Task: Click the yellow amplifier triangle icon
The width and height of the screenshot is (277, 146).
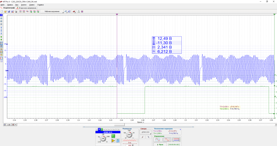Action: tap(113, 141)
